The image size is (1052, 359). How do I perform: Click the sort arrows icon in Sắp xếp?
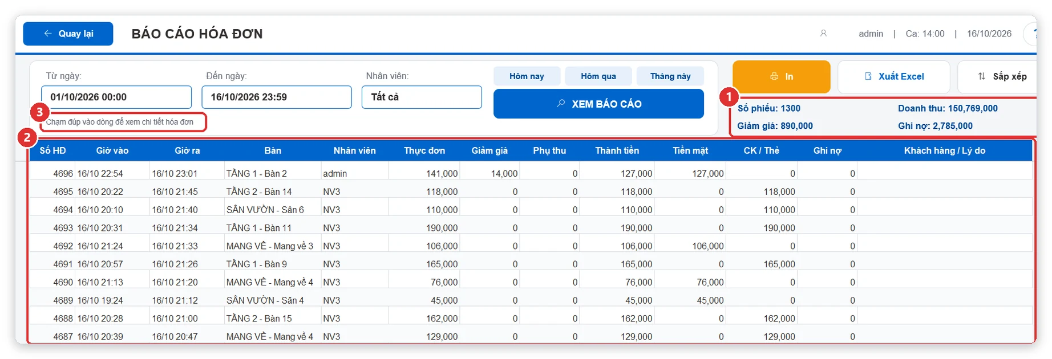click(x=982, y=76)
